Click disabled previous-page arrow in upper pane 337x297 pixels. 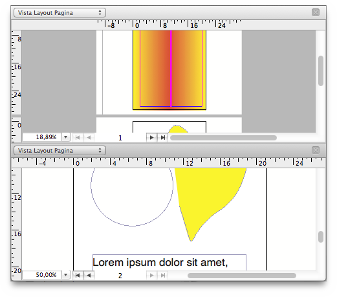tap(89, 137)
